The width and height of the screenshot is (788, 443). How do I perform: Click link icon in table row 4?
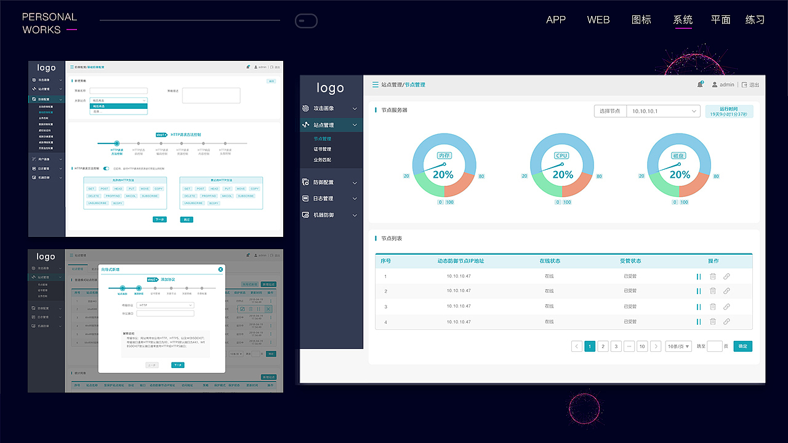(726, 322)
